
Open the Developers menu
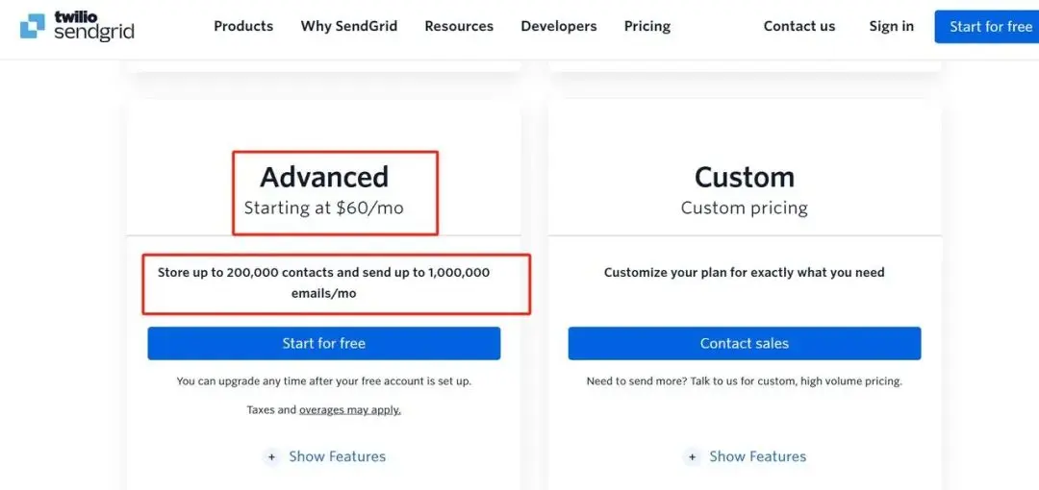coord(558,26)
